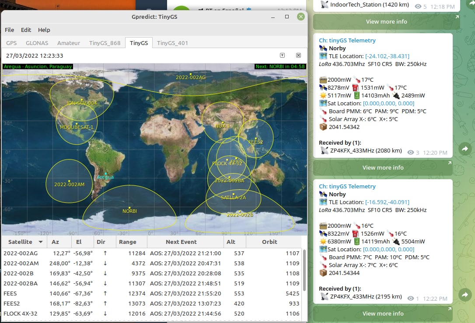Click the forward arrow beside the first Norby message
The height and width of the screenshot is (323, 475).
[x=464, y=149]
